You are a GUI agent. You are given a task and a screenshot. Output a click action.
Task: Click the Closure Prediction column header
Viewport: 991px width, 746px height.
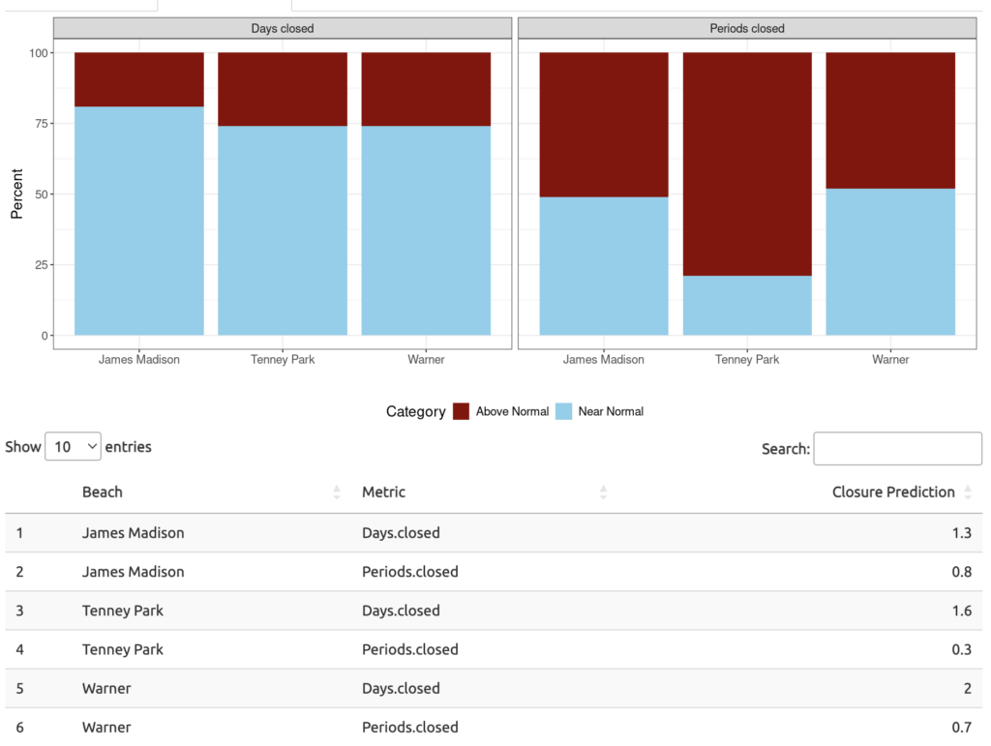coord(892,492)
